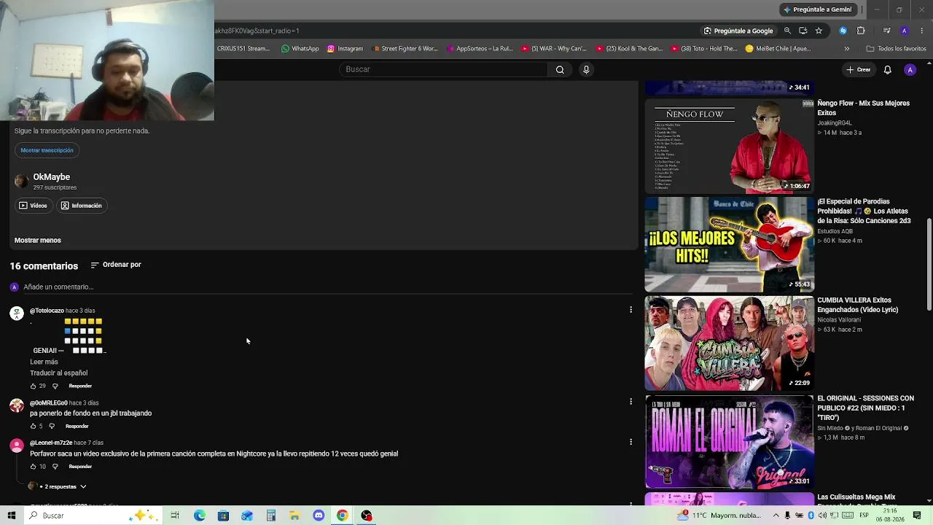The image size is (933, 525).
Task: Like the @Totolocazo comment
Action: click(33, 386)
